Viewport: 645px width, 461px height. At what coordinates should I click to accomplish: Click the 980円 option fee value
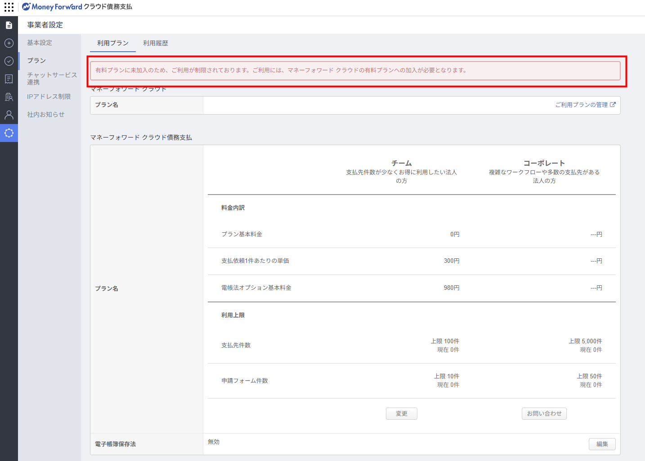coord(452,288)
